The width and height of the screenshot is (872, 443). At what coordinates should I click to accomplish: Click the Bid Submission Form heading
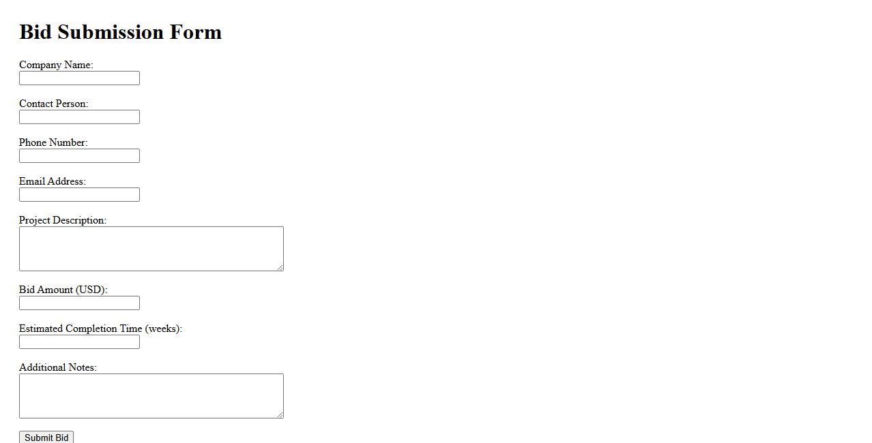tap(120, 32)
